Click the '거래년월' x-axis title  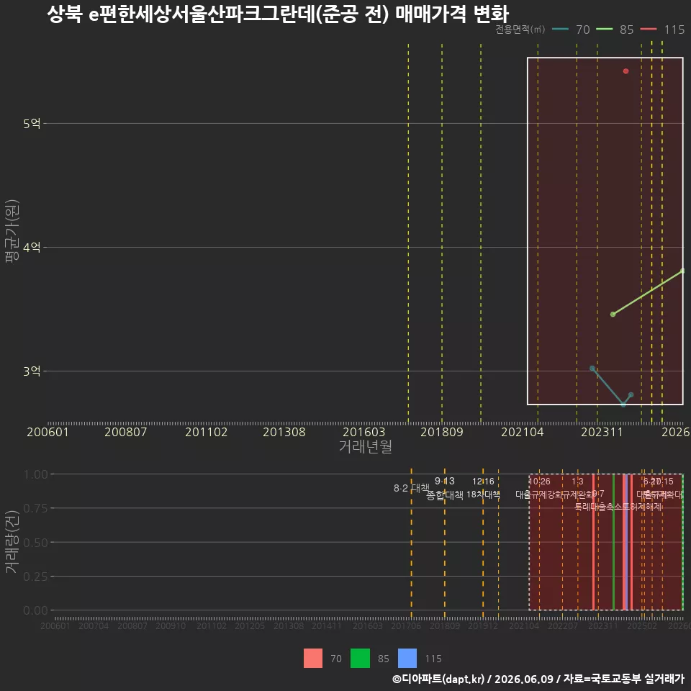click(x=366, y=446)
